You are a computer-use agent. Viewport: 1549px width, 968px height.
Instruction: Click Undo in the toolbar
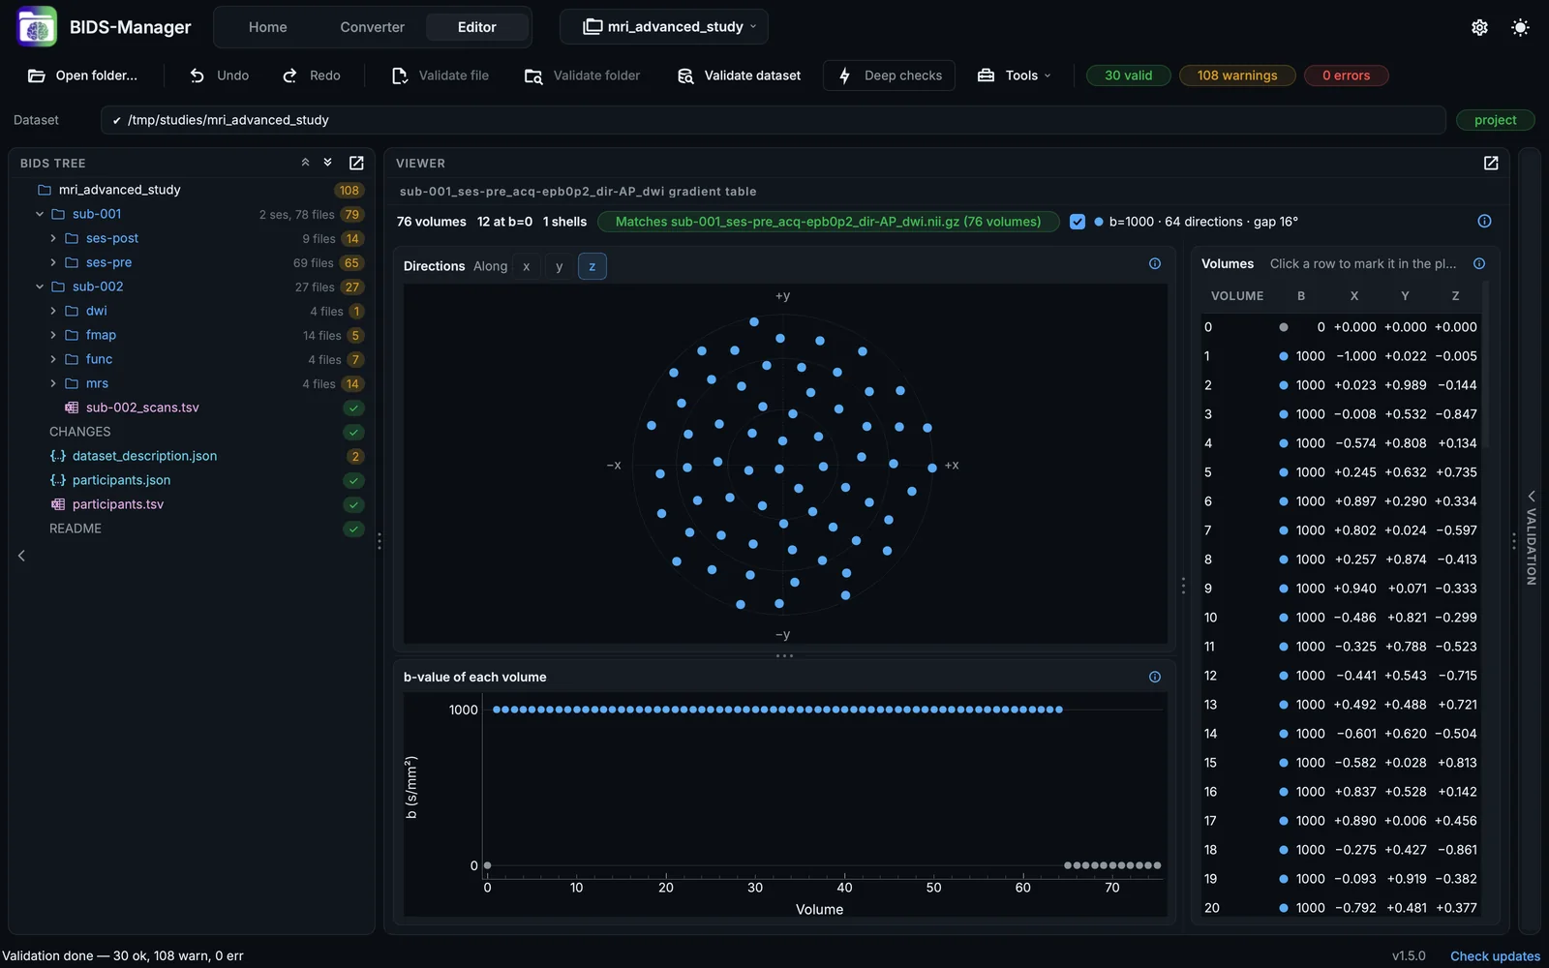219,76
